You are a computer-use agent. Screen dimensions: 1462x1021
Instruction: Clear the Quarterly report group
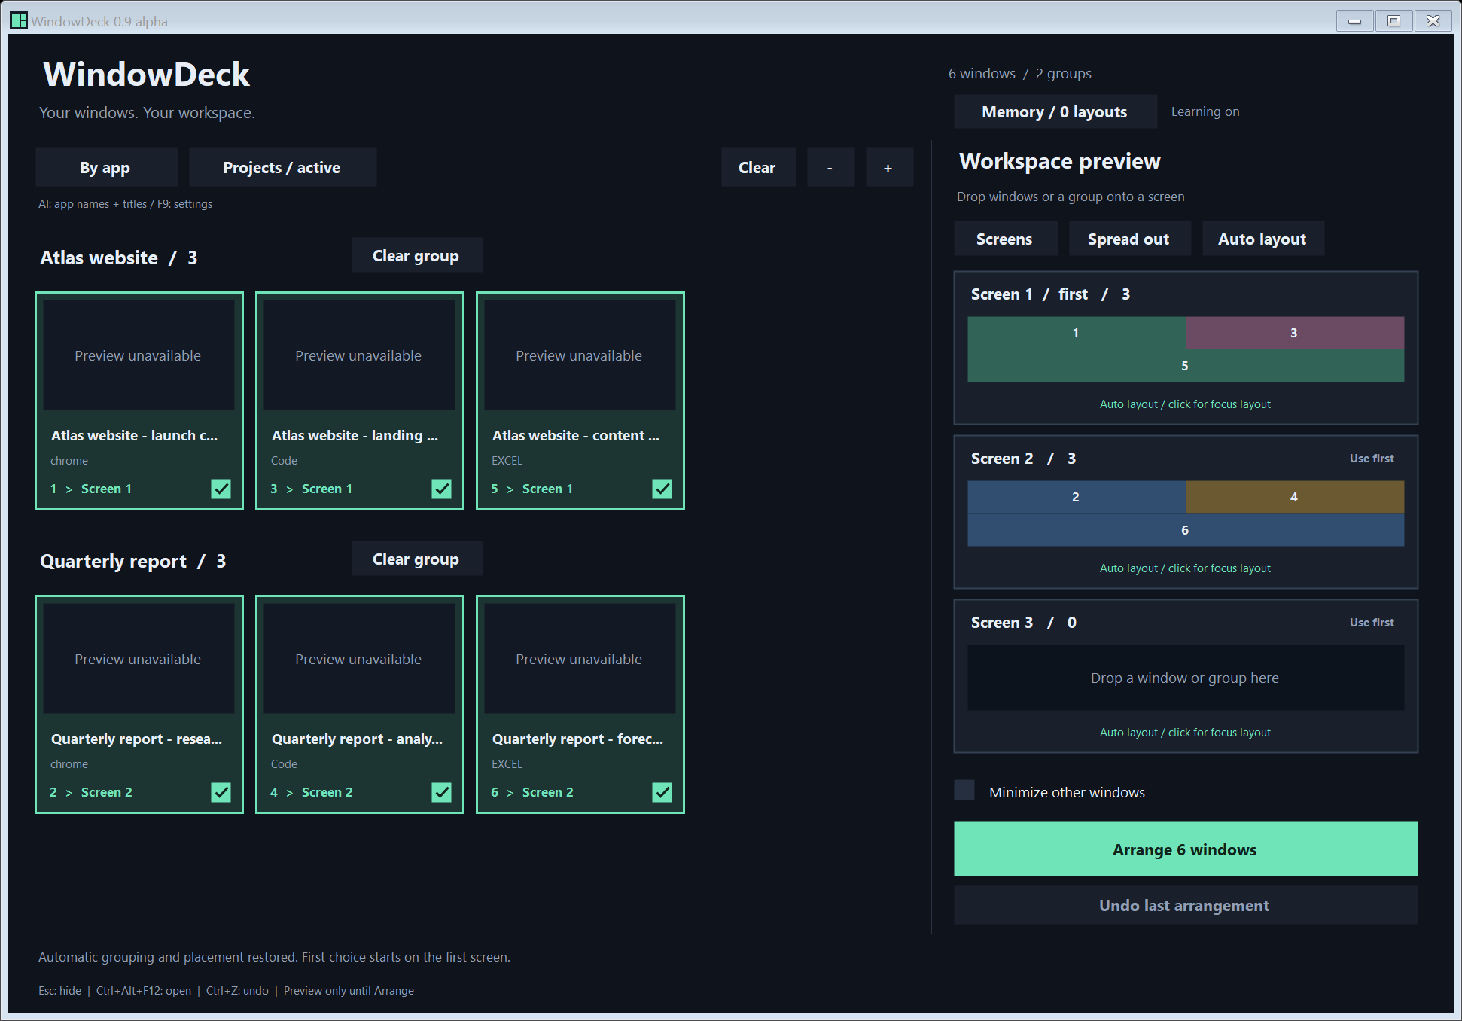[x=416, y=559]
